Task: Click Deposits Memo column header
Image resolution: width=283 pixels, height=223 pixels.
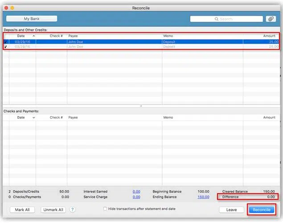Action: (202, 36)
